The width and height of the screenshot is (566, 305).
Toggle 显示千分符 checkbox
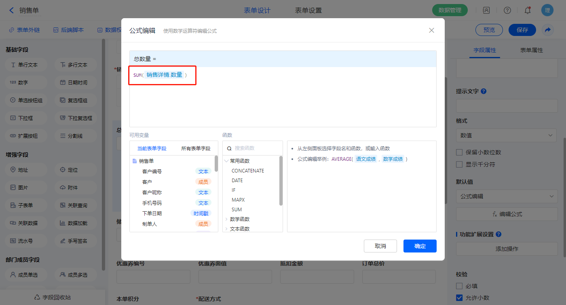coord(459,164)
